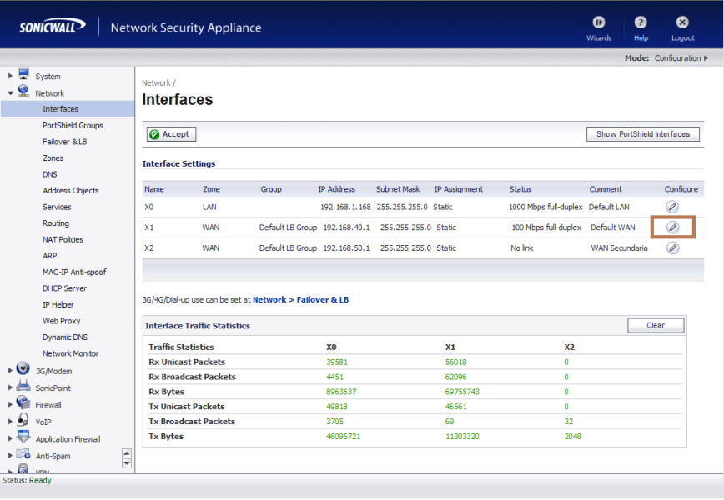Screen dimensions: 724x500
Task: Open the Wizards icon
Action: coord(598,22)
